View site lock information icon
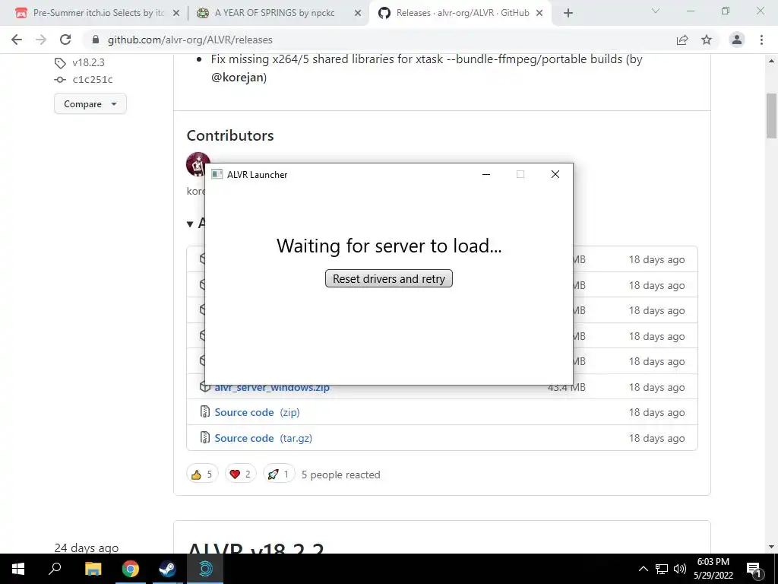Image resolution: width=778 pixels, height=584 pixels. pos(96,40)
